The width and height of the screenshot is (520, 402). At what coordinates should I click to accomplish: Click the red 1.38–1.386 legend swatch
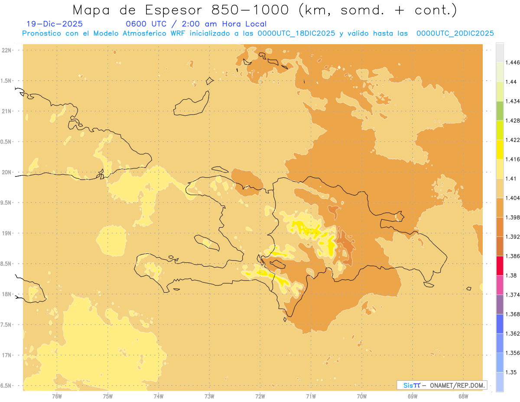click(x=500, y=266)
